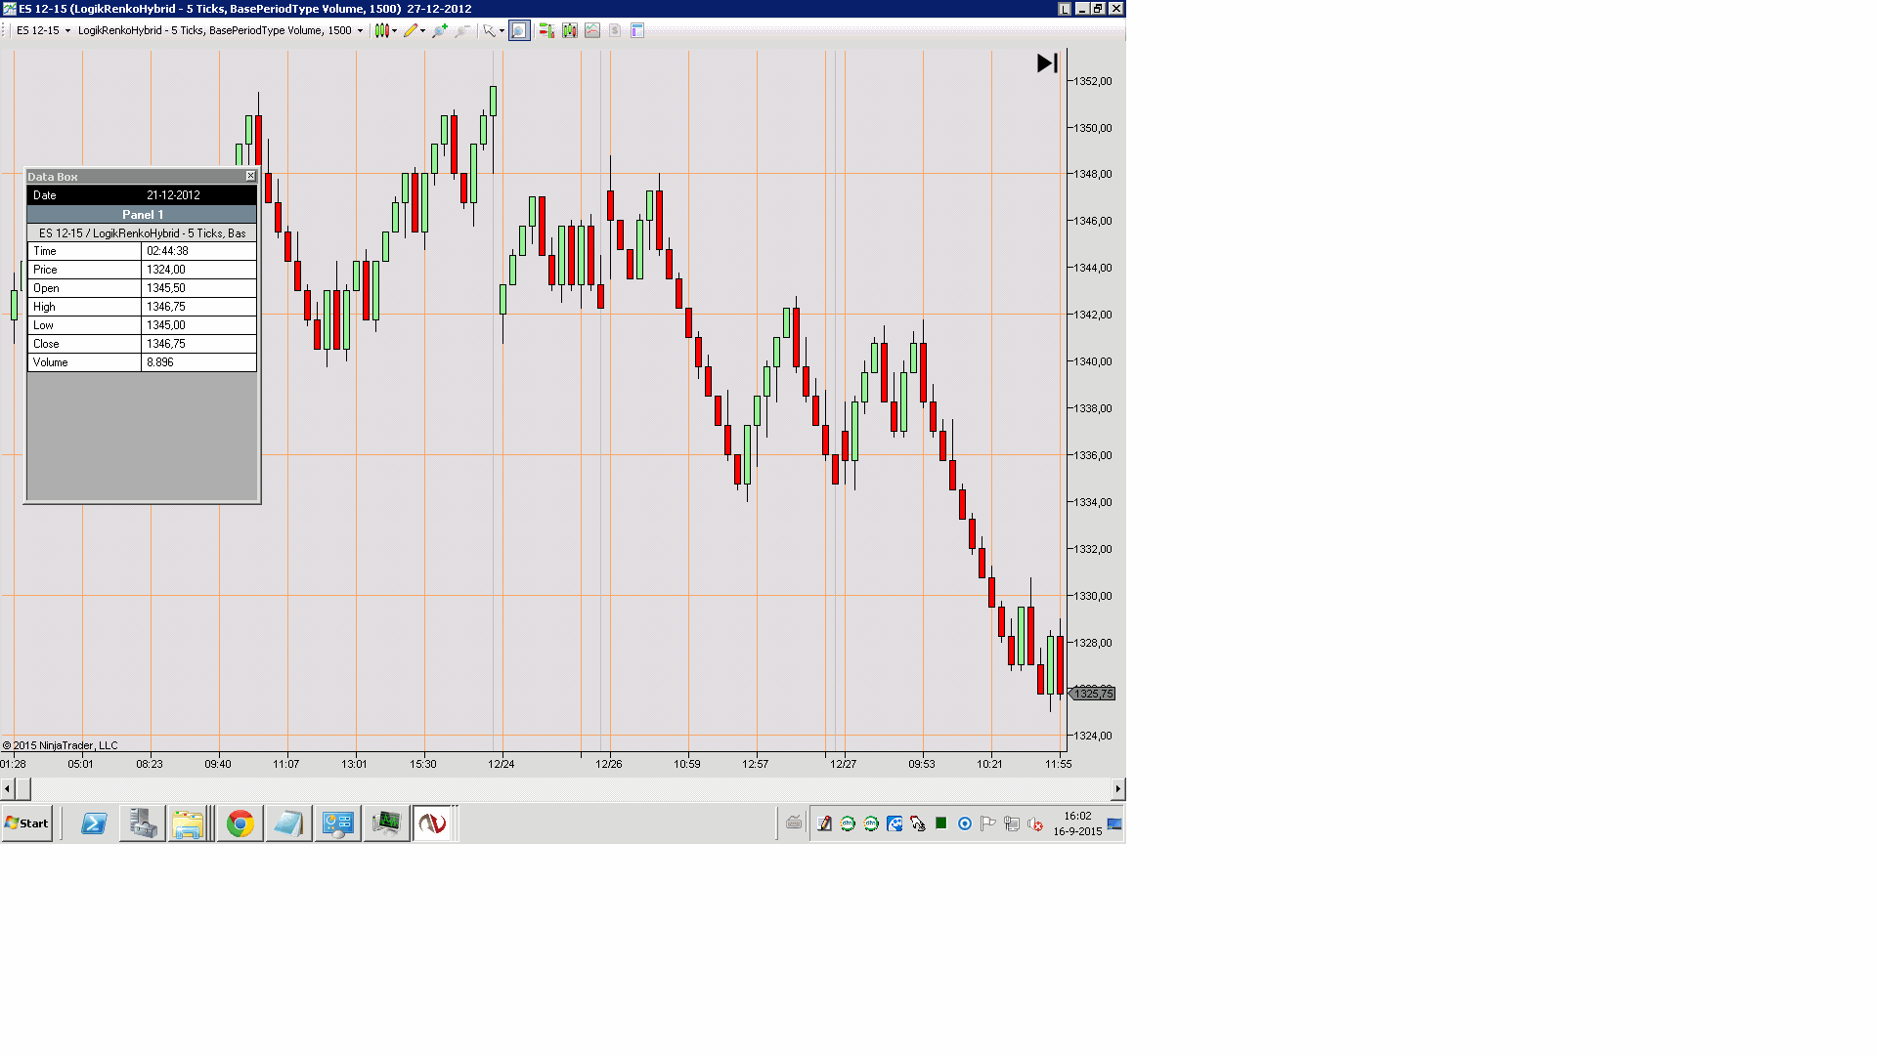Expand the ES 12-15 instrument selector
The image size is (1877, 1055).
point(67,30)
